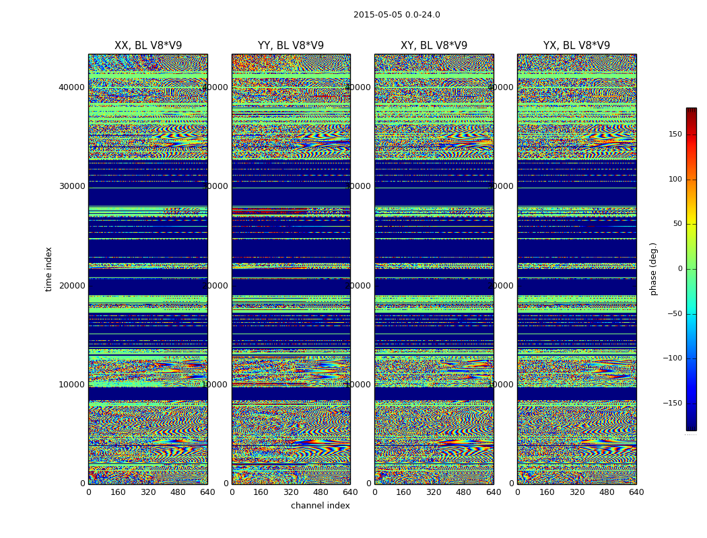Click the 'time index' y-axis label
Viewport: 707px width, 538px height.
coord(48,269)
